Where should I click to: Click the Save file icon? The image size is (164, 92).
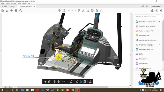[x=3, y=10]
